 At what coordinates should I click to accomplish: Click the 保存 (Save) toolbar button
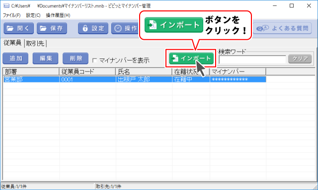point(52,28)
